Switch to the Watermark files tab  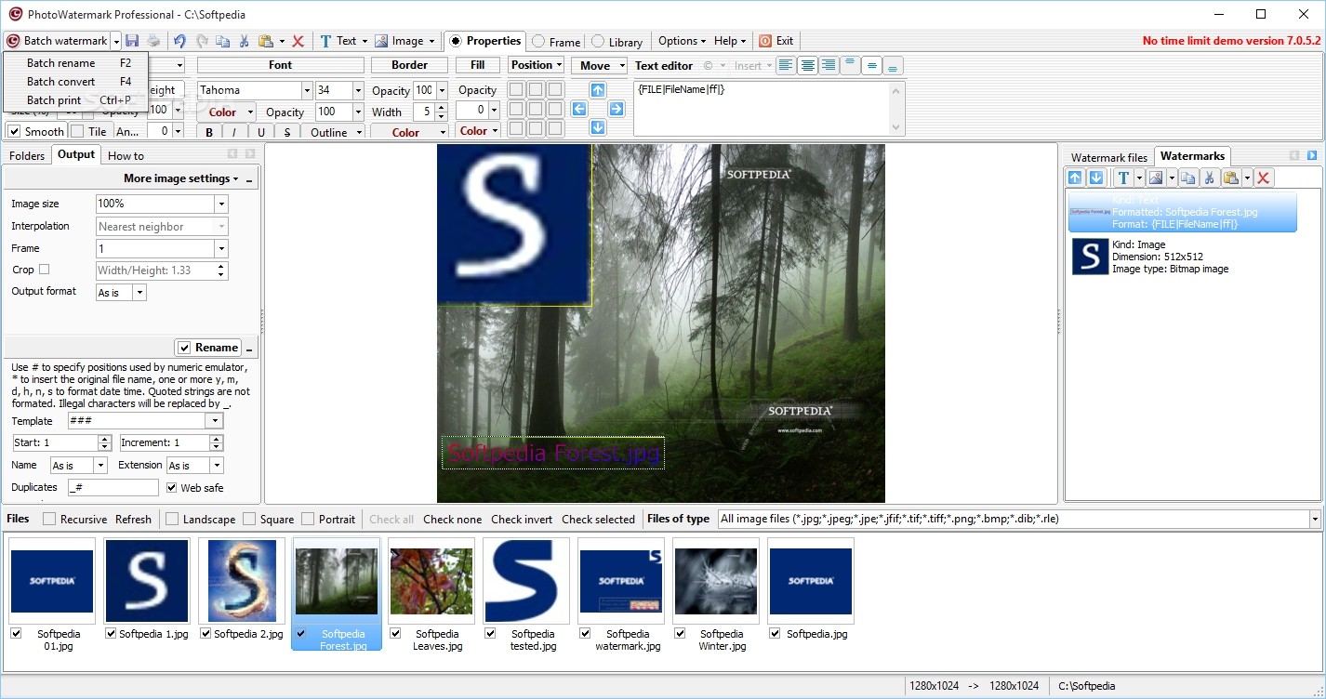(x=1109, y=157)
